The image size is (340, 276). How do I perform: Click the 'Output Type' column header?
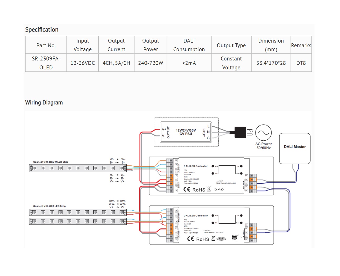click(x=231, y=45)
